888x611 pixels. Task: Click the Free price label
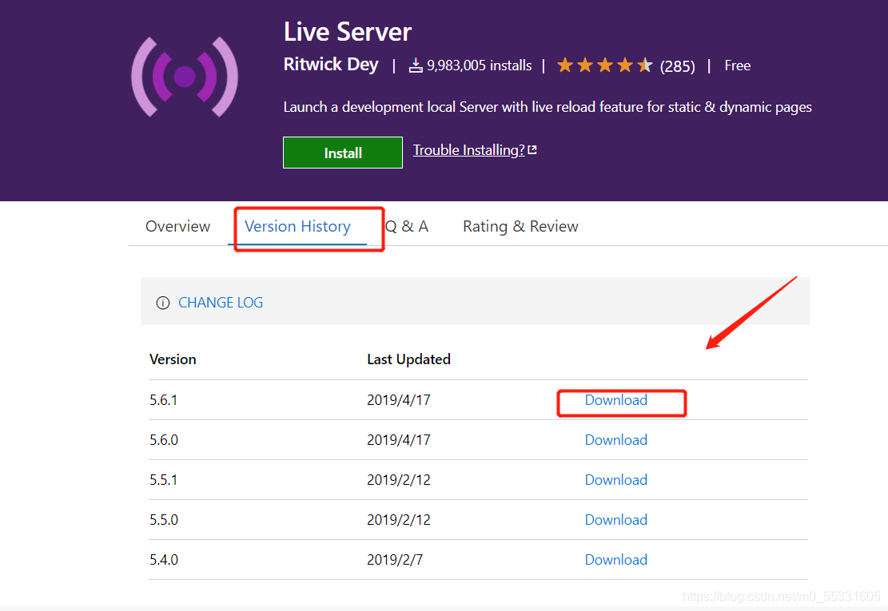coord(738,65)
